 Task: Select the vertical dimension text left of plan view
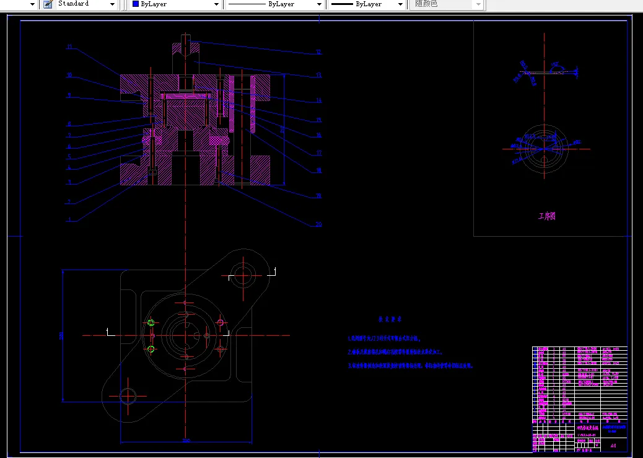61,336
